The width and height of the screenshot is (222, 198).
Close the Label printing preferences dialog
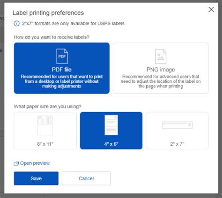[211, 9]
